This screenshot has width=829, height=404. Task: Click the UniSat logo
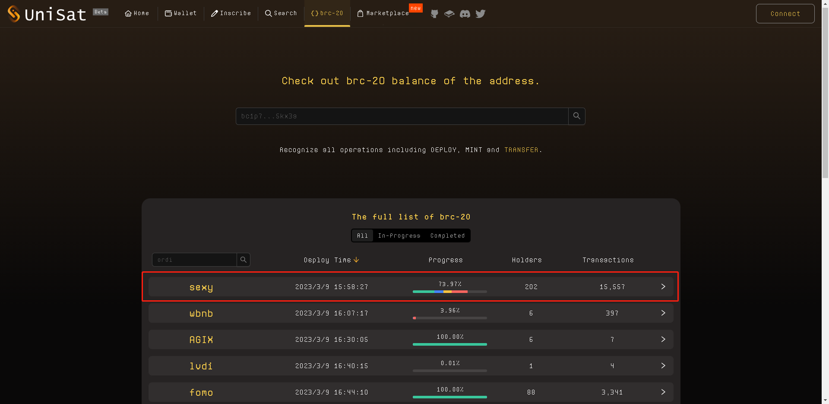point(47,14)
